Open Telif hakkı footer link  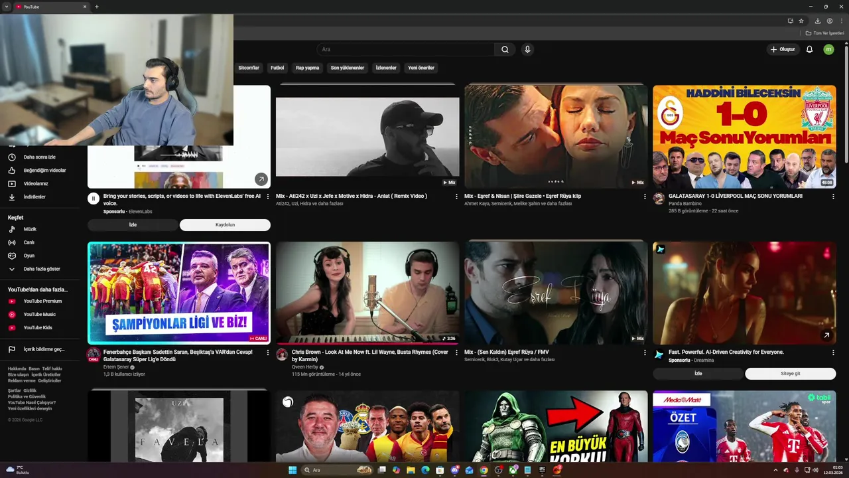[x=52, y=368]
